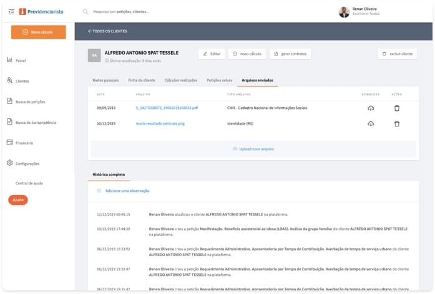Click the 20/12/2019 date cell
The image size is (435, 294).
coord(106,123)
